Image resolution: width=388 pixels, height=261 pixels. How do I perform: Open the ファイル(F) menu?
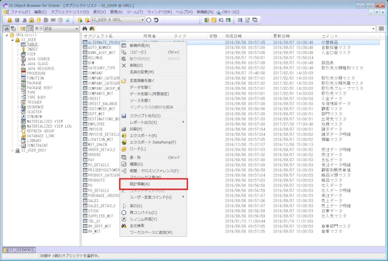[20, 12]
